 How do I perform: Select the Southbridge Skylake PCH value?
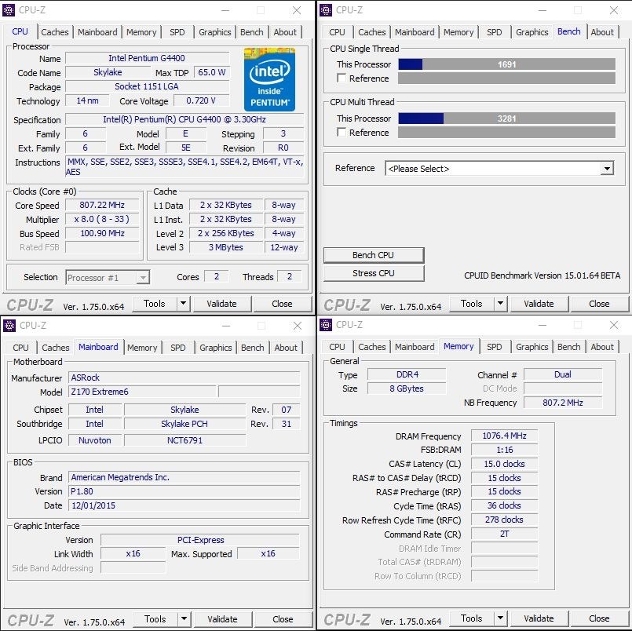185,424
